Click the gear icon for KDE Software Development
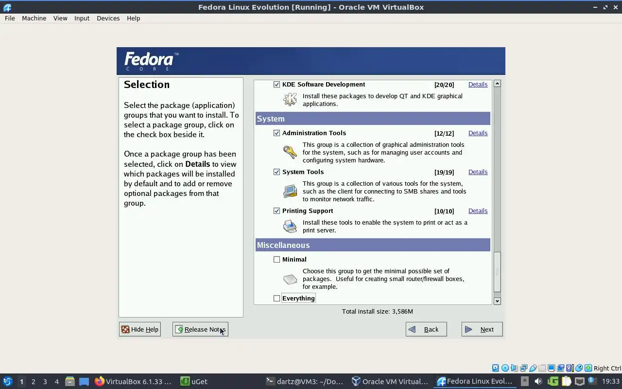This screenshot has width=622, height=389. pos(290,99)
